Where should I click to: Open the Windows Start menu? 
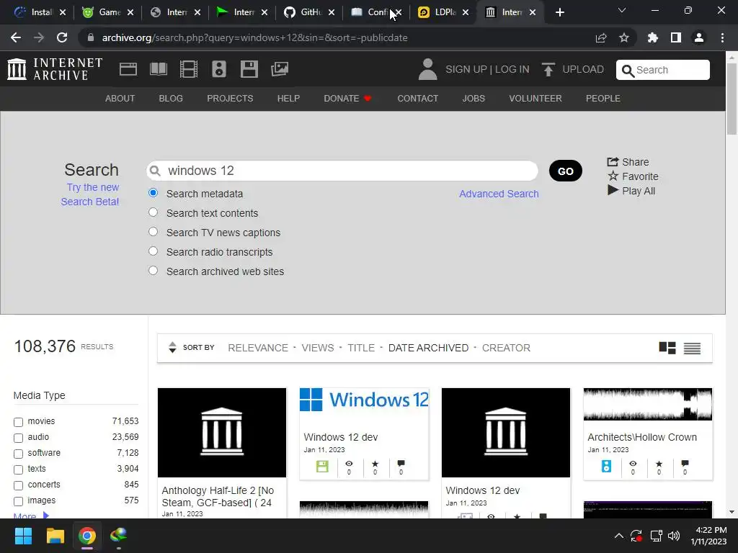coord(23,536)
